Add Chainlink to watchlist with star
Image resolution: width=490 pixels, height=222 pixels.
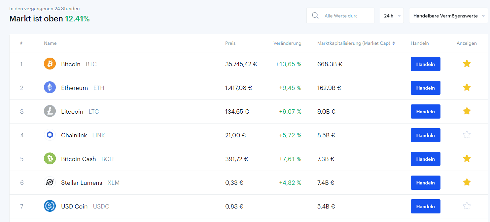[467, 135]
